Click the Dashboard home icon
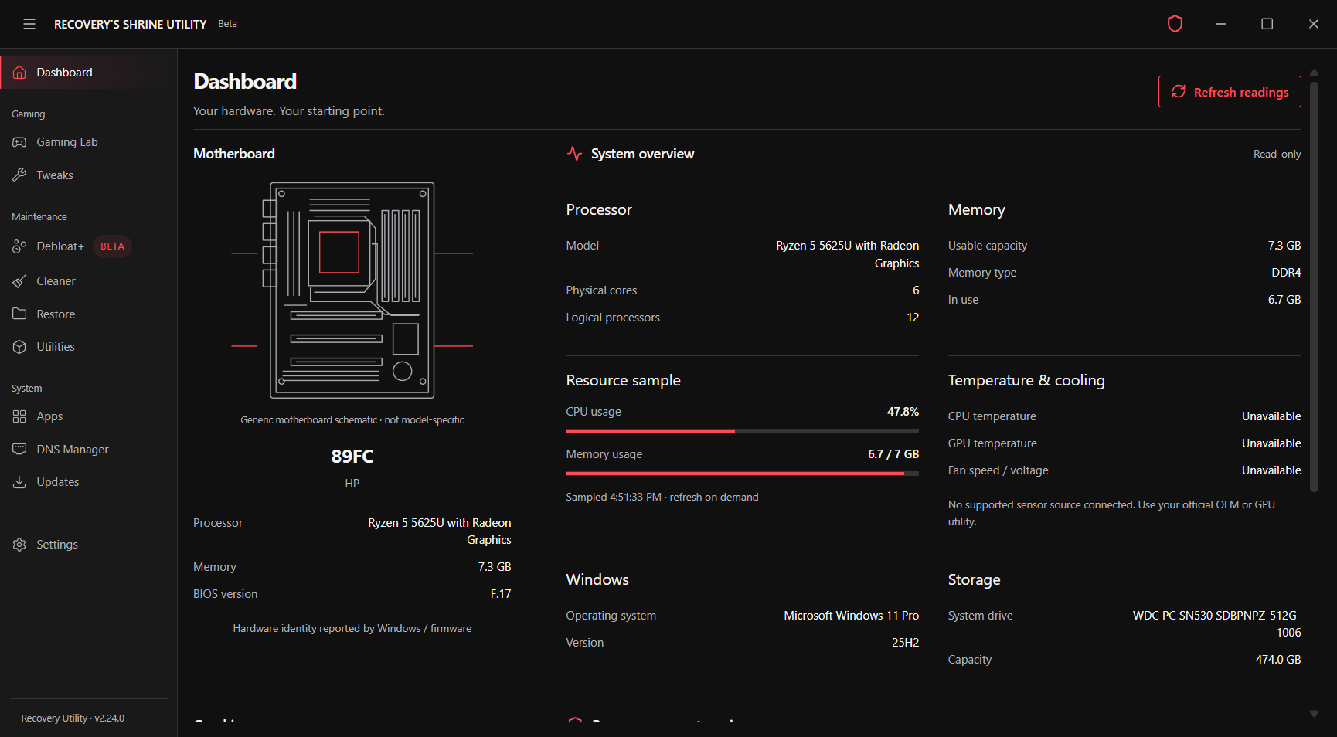The image size is (1337, 737). click(19, 73)
